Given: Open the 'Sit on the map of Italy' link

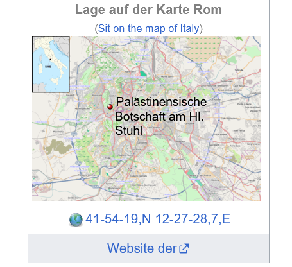Looking at the screenshot, I should [x=149, y=28].
